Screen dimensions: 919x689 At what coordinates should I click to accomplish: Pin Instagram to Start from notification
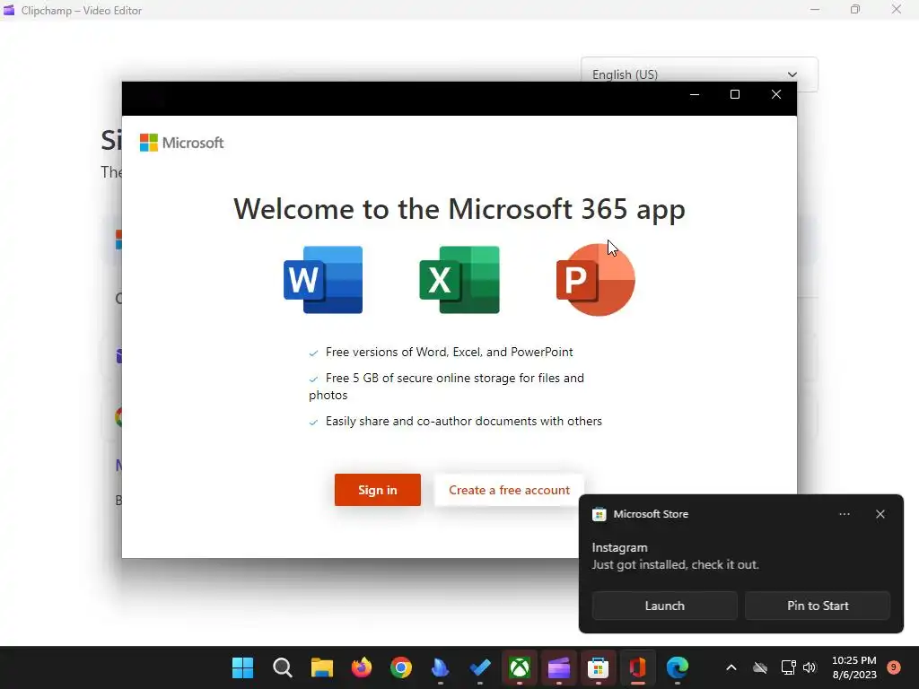[818, 606]
